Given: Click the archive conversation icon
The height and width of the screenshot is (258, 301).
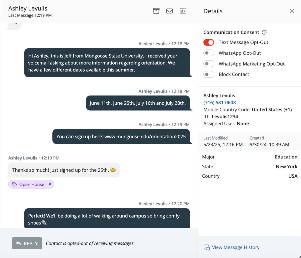Looking at the screenshot, I should 156,11.
